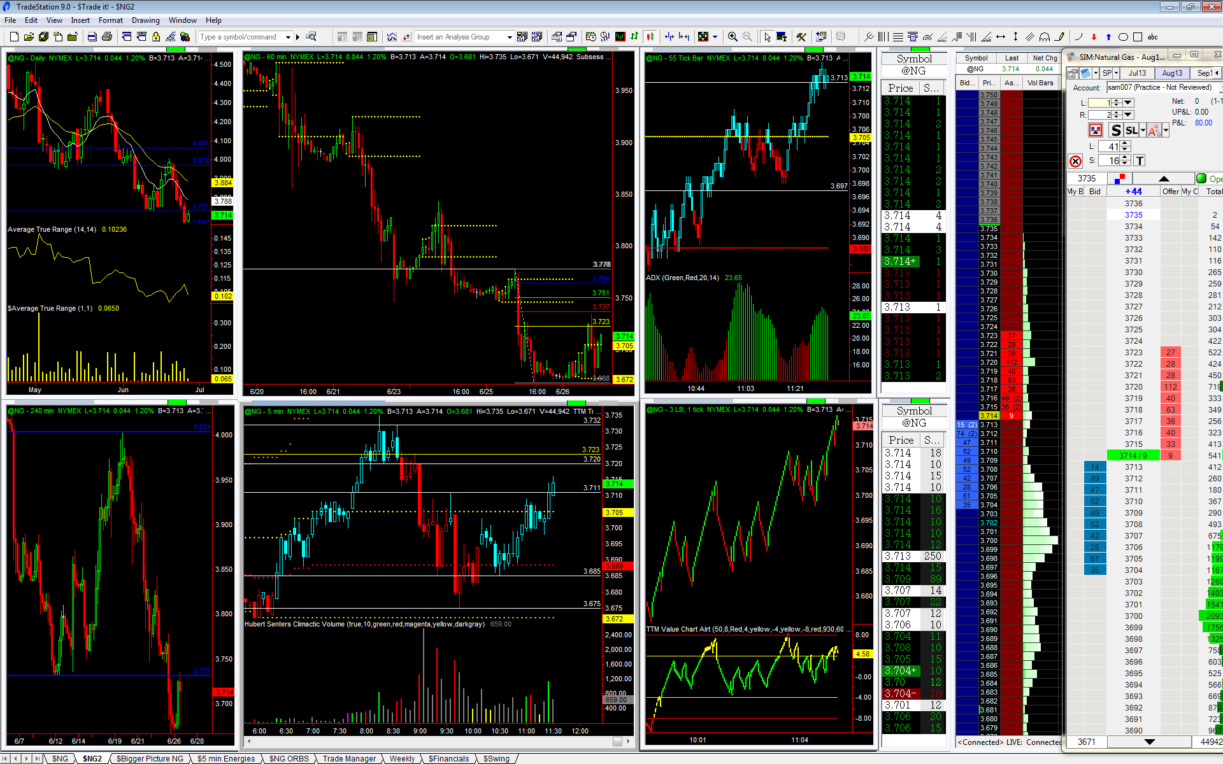Image resolution: width=1223 pixels, height=764 pixels.
Task: Click the SL order button
Action: tap(1131, 131)
